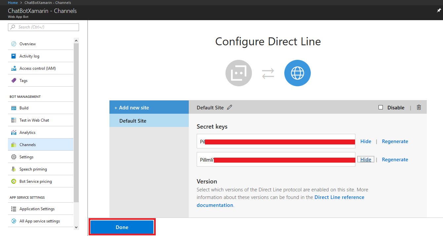Open Activity log menu item

click(41, 56)
